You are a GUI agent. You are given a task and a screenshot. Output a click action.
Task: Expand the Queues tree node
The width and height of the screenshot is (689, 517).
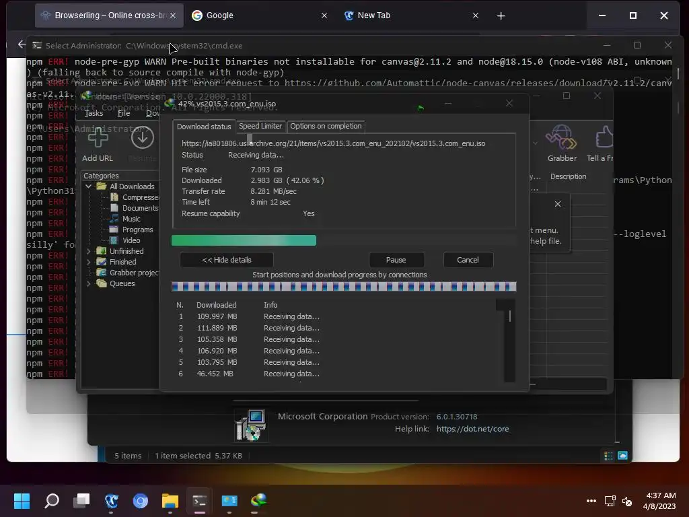[88, 283]
